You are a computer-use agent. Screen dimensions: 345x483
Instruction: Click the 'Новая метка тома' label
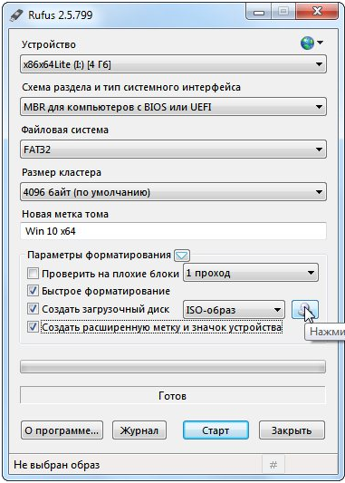pyautogui.click(x=65, y=214)
